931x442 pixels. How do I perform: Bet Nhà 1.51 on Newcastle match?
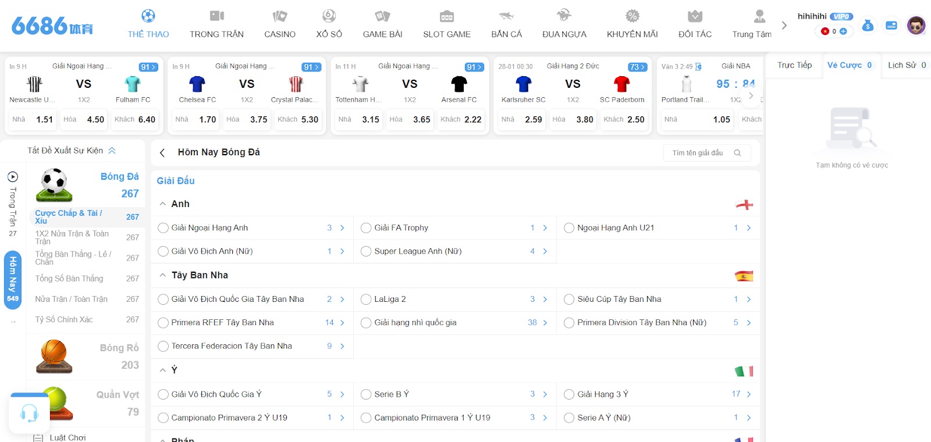coord(33,120)
